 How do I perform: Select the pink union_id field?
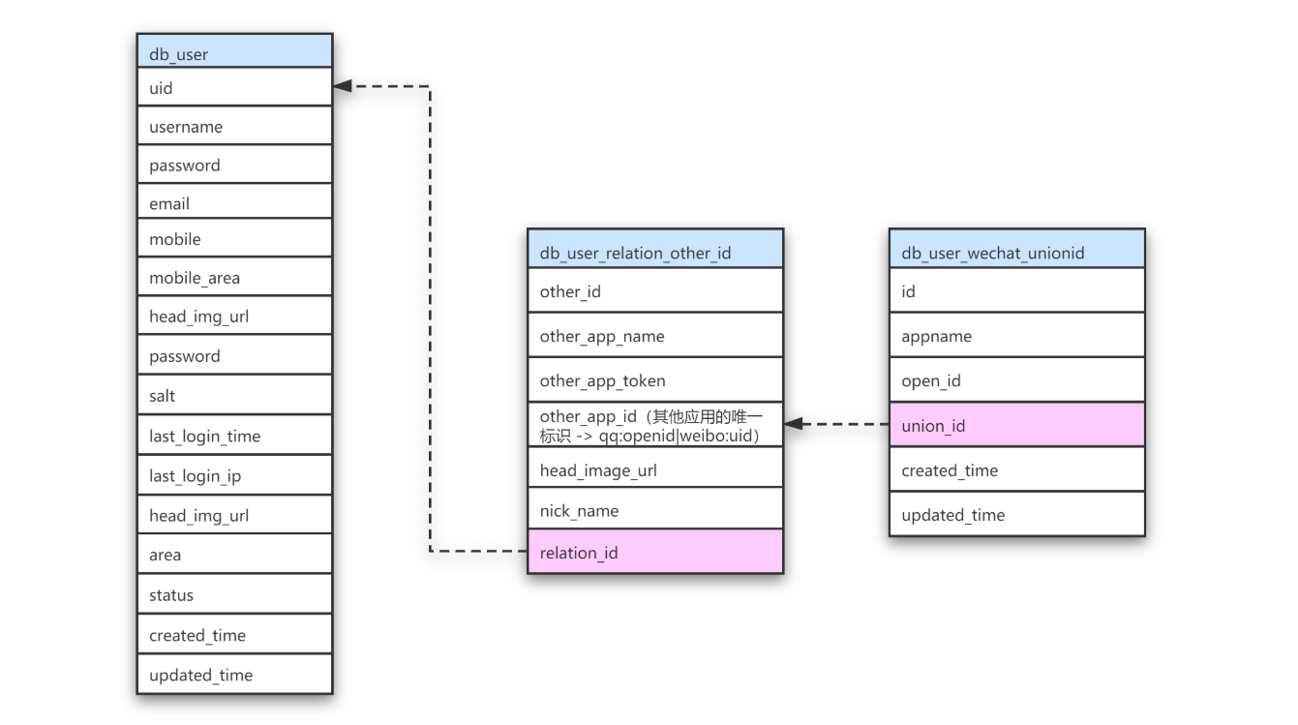click(x=1016, y=425)
